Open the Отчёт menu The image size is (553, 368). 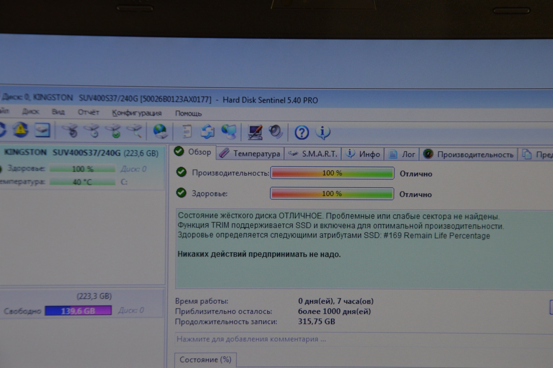88,112
